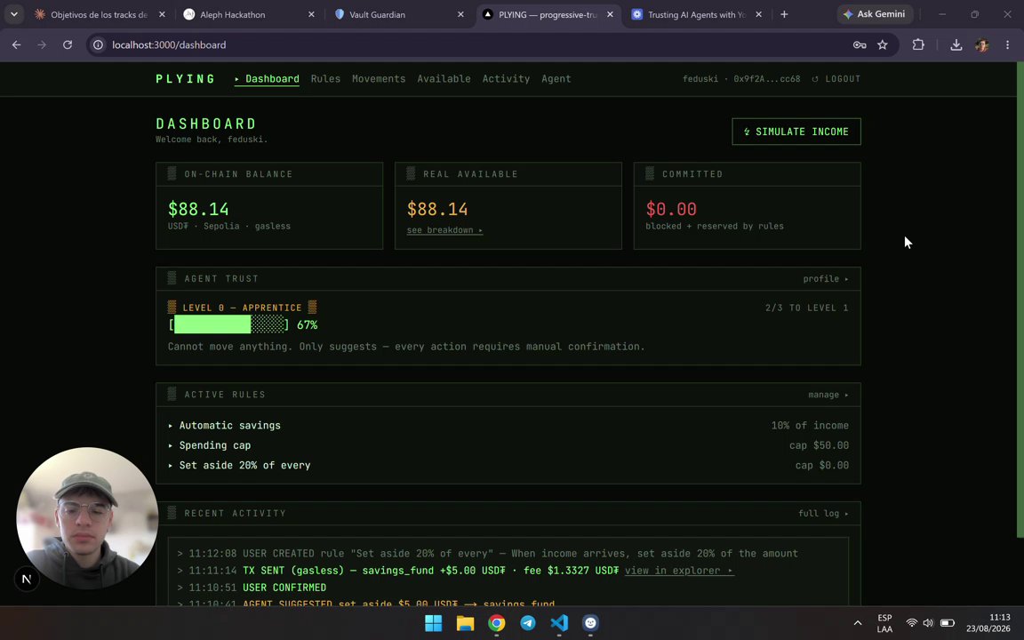This screenshot has height=640, width=1024.
Task: Close the PLYING browser tab
Action: [610, 14]
